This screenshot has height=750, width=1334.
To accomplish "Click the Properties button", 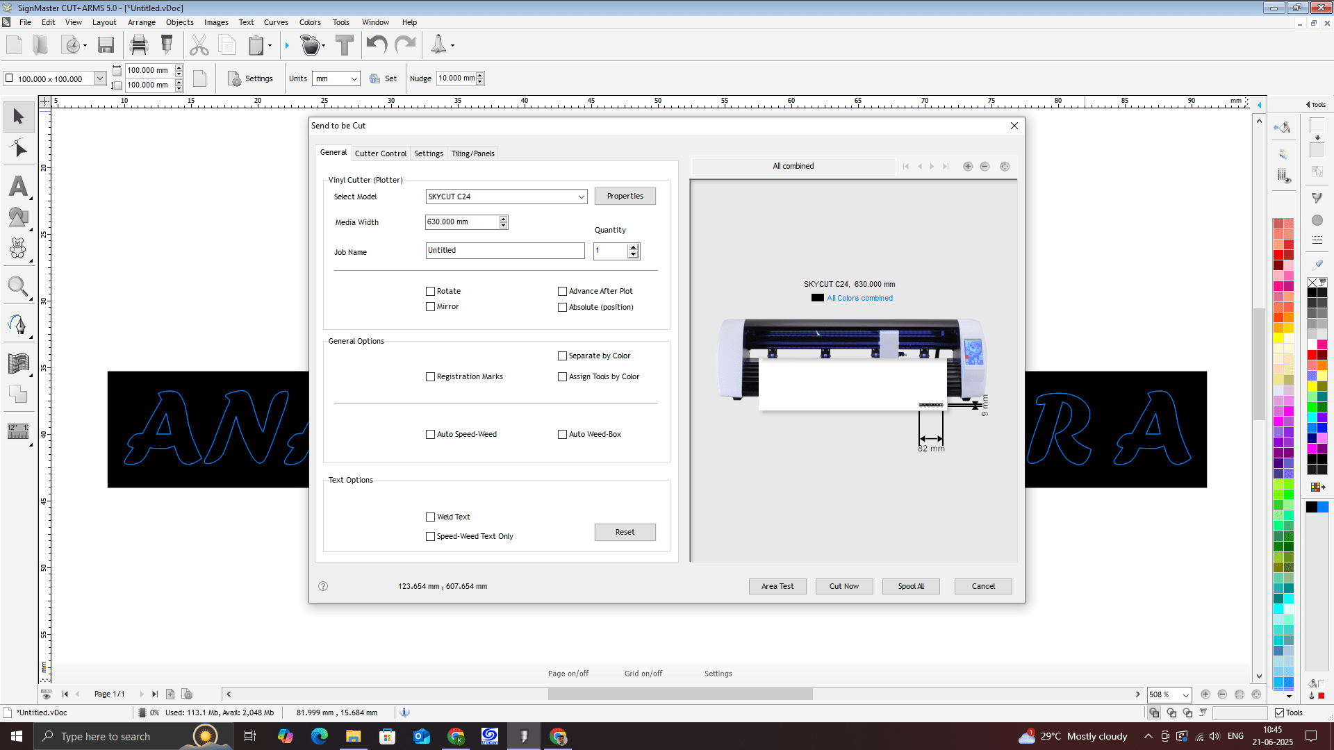I will (625, 197).
